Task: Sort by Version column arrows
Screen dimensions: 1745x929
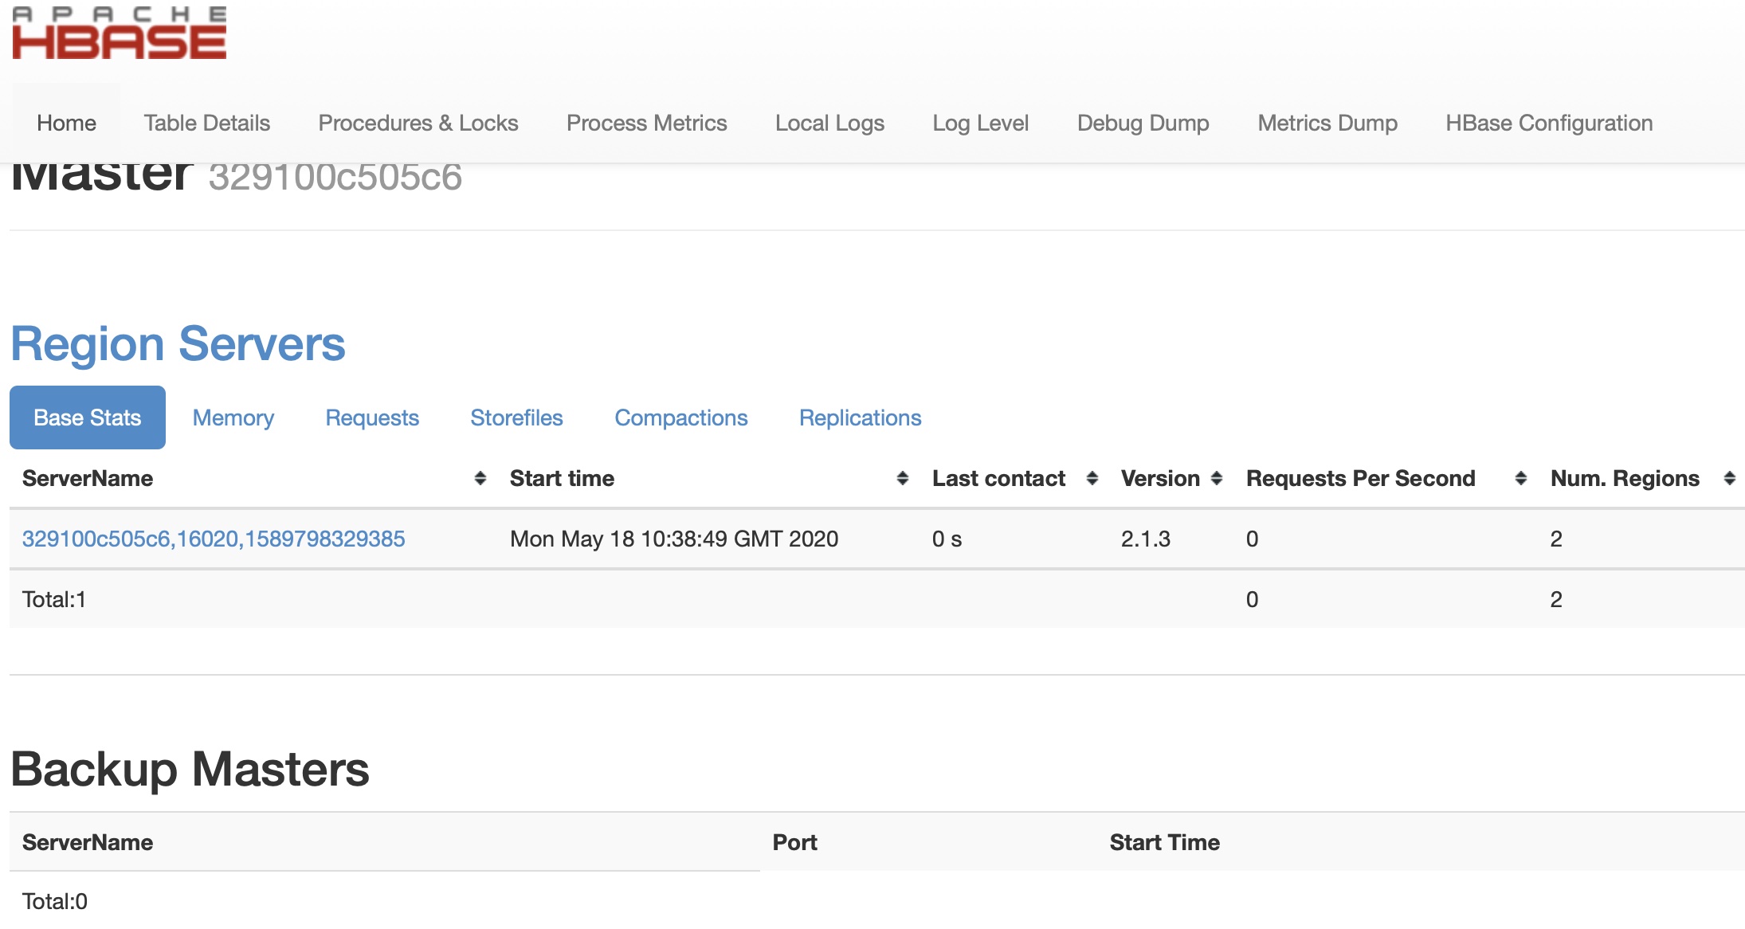Action: tap(1216, 478)
